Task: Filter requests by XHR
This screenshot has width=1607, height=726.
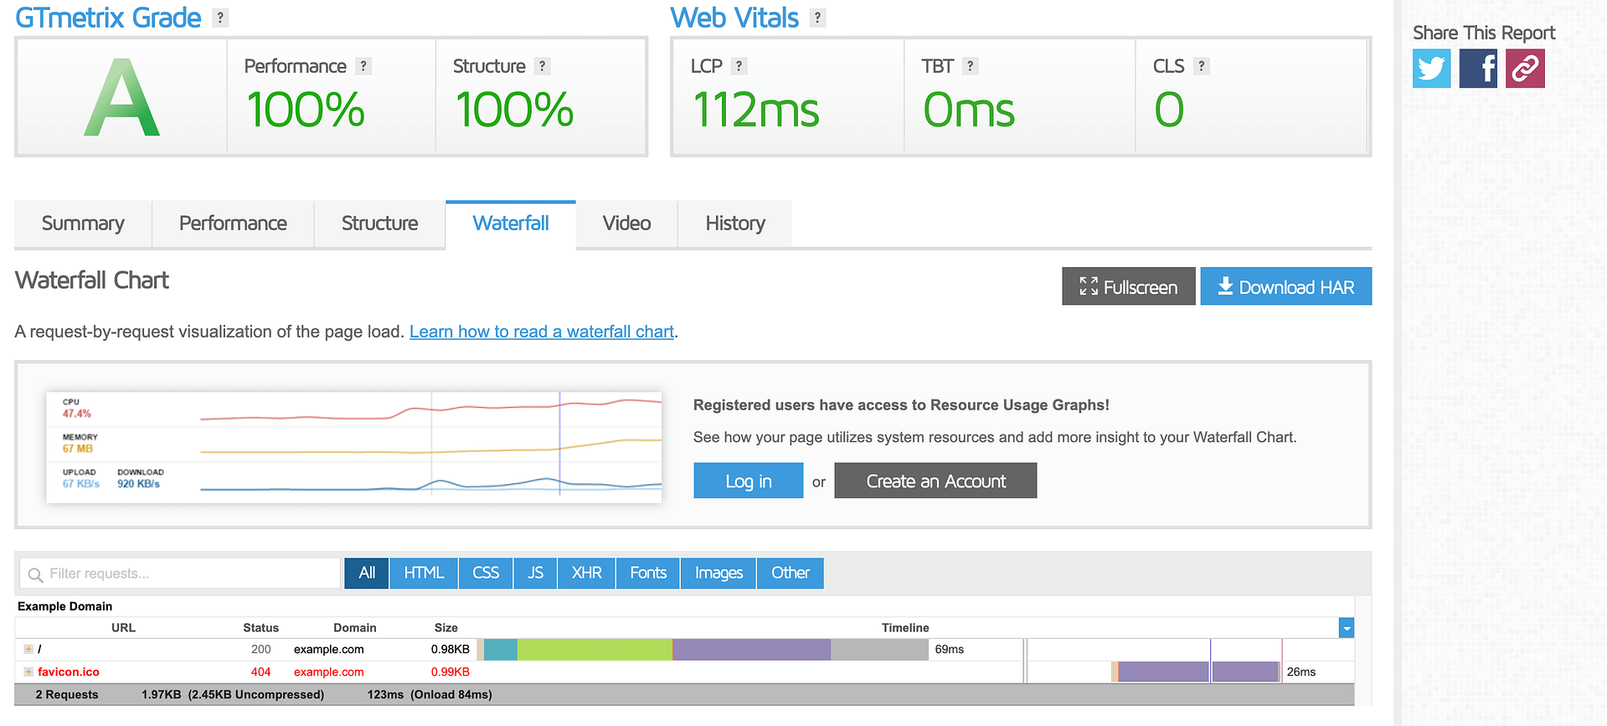Action: [586, 573]
